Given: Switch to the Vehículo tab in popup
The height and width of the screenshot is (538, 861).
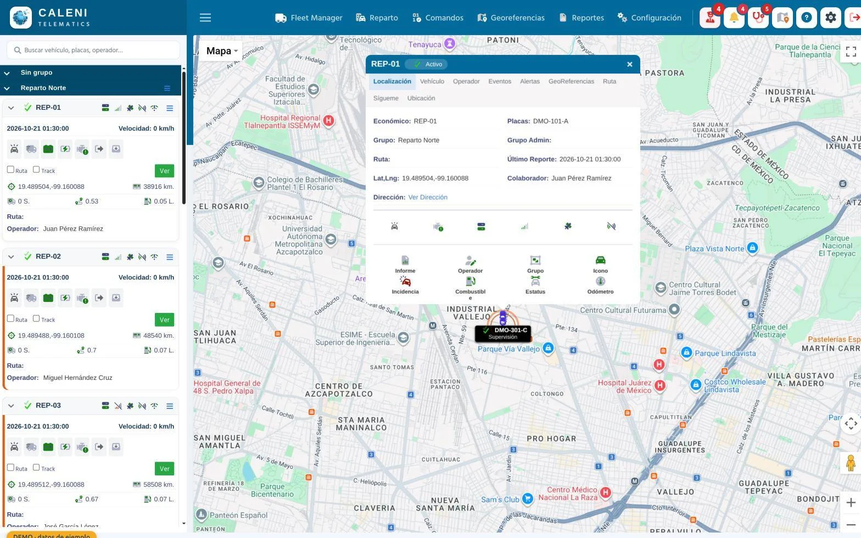Looking at the screenshot, I should click(432, 81).
